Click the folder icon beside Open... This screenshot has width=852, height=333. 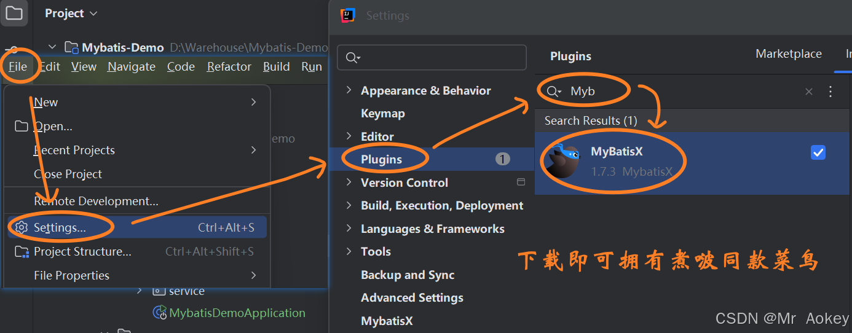click(x=22, y=126)
